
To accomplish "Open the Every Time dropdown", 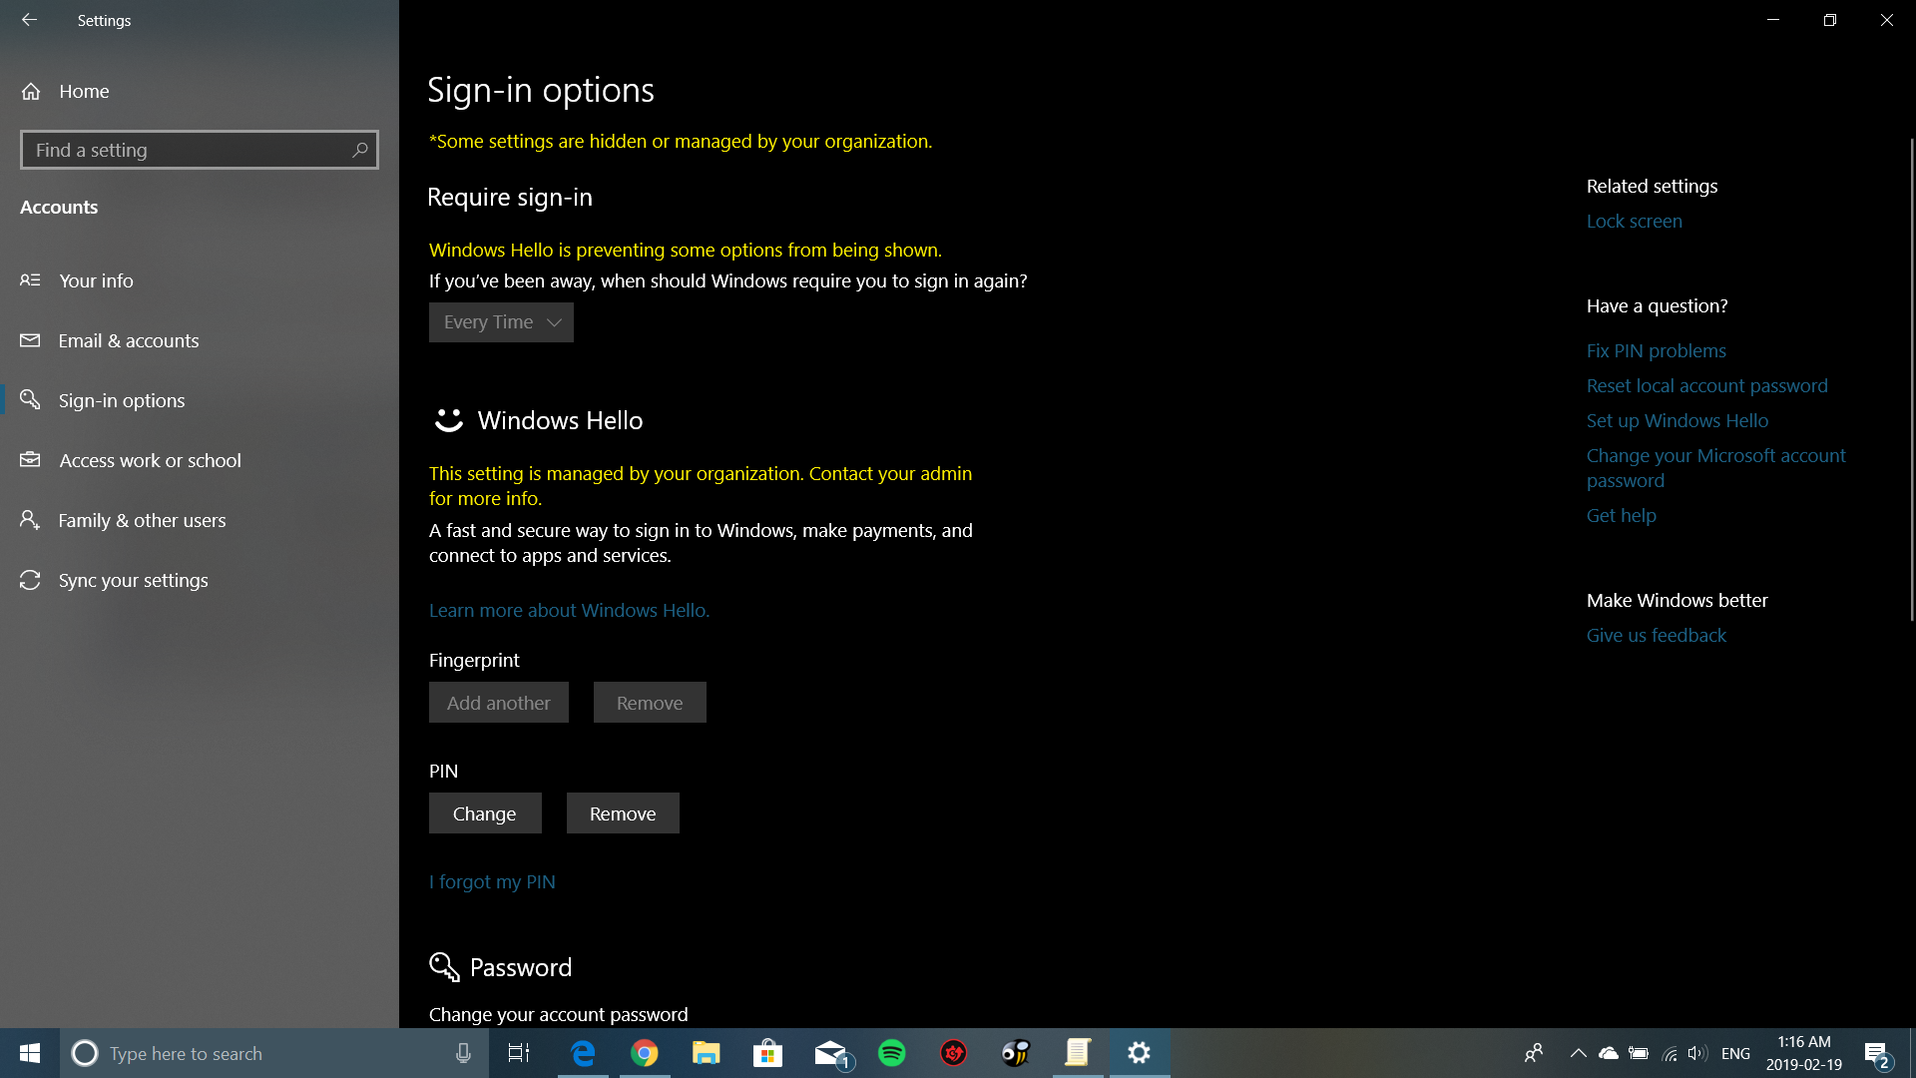I will [x=501, y=322].
